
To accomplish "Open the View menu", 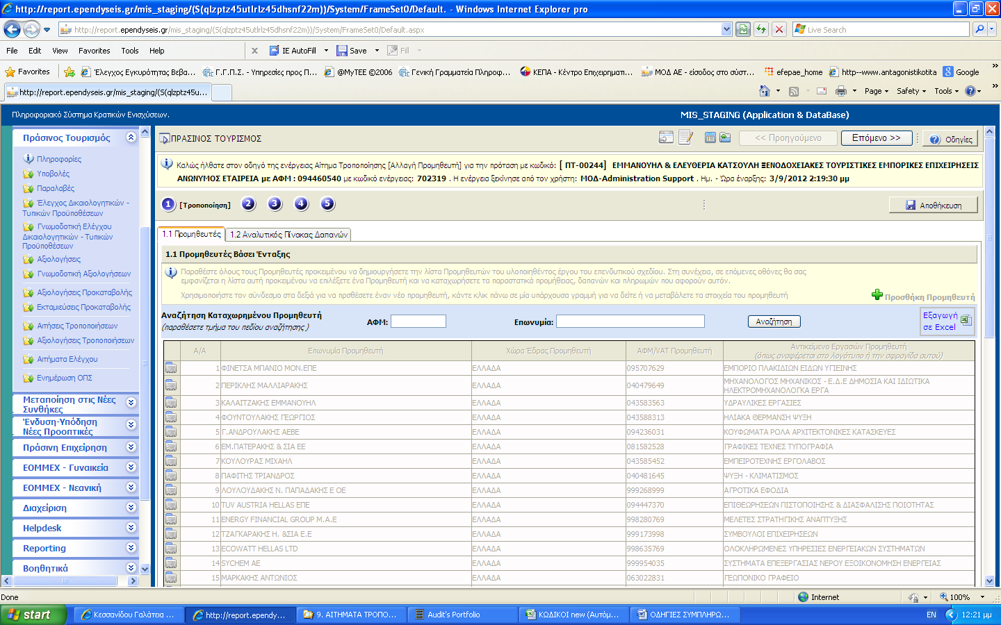I will point(60,51).
